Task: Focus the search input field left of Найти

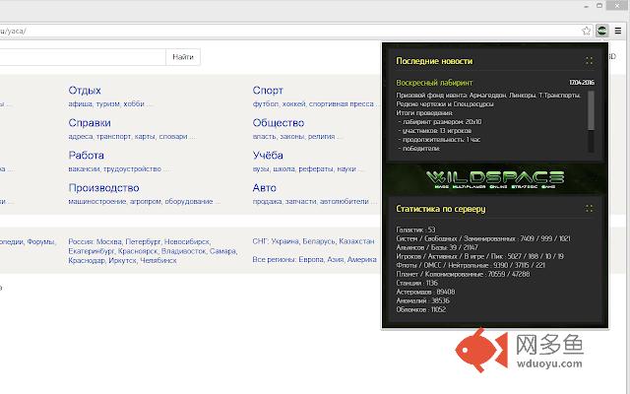Action: click(83, 57)
